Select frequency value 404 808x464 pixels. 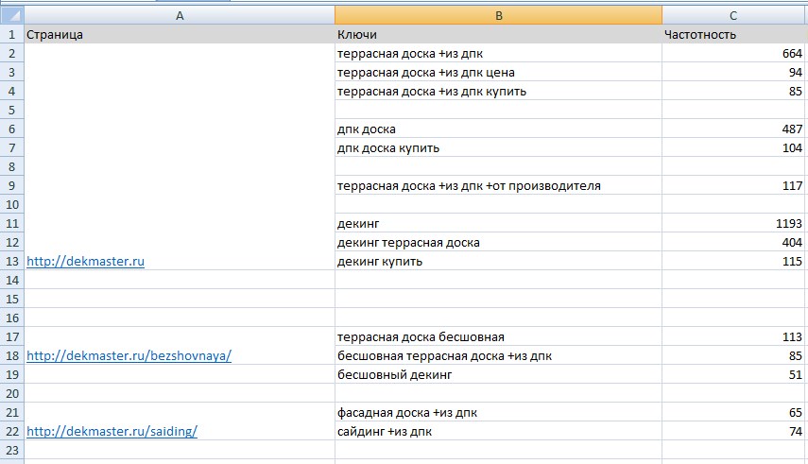[x=733, y=242]
